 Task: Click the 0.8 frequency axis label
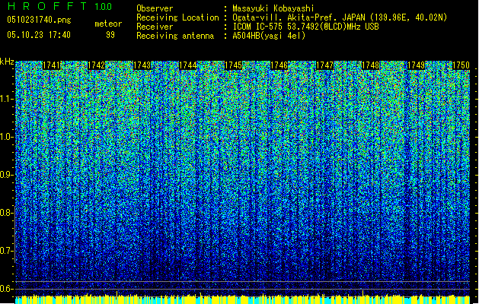(6, 213)
